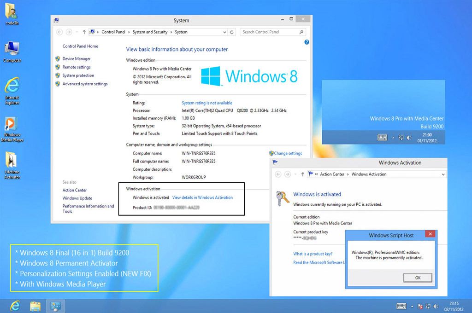The height and width of the screenshot is (313, 472).
Task: Select the Control Panel taskbar button
Action: [56, 306]
